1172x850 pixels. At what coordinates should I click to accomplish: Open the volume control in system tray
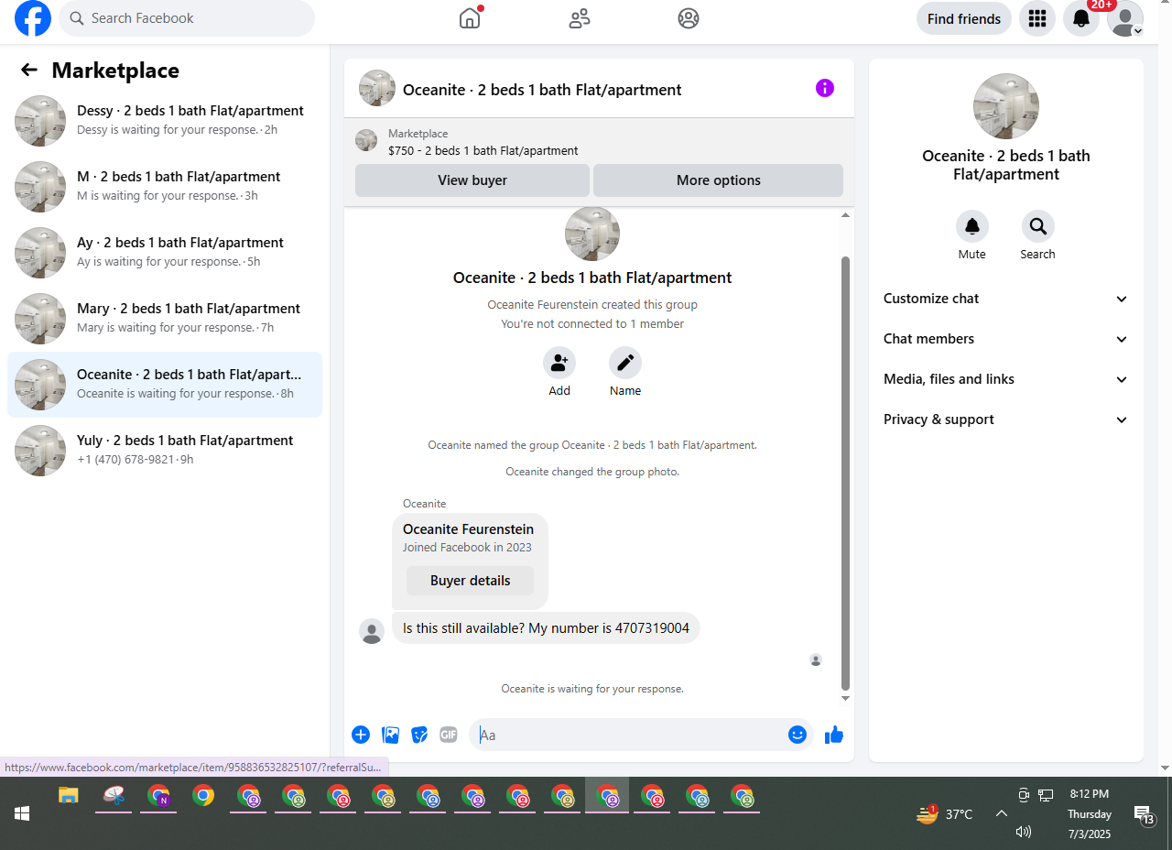[1024, 832]
